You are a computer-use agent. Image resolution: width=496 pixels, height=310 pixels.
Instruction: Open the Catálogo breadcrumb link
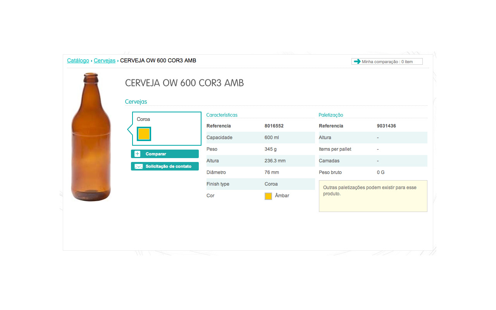pyautogui.click(x=78, y=60)
